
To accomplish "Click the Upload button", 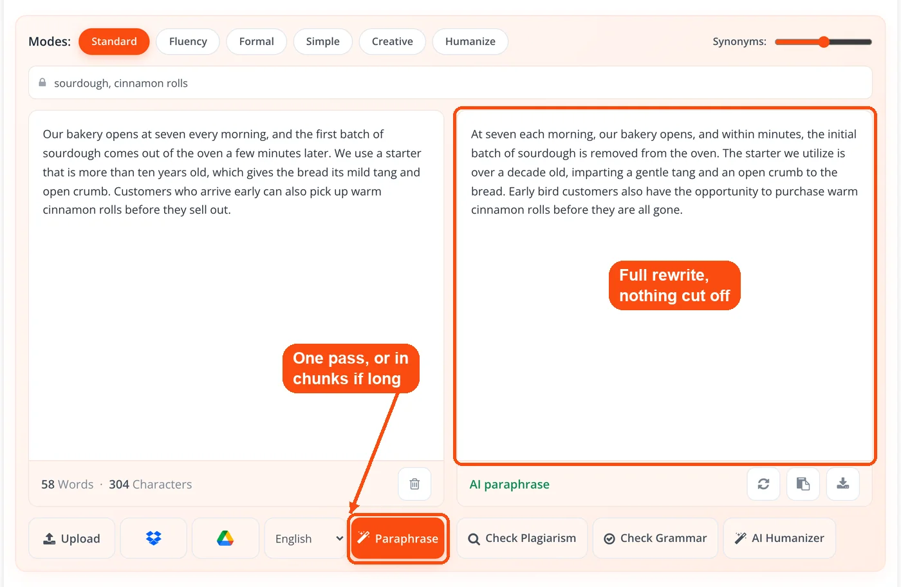I will 71,538.
